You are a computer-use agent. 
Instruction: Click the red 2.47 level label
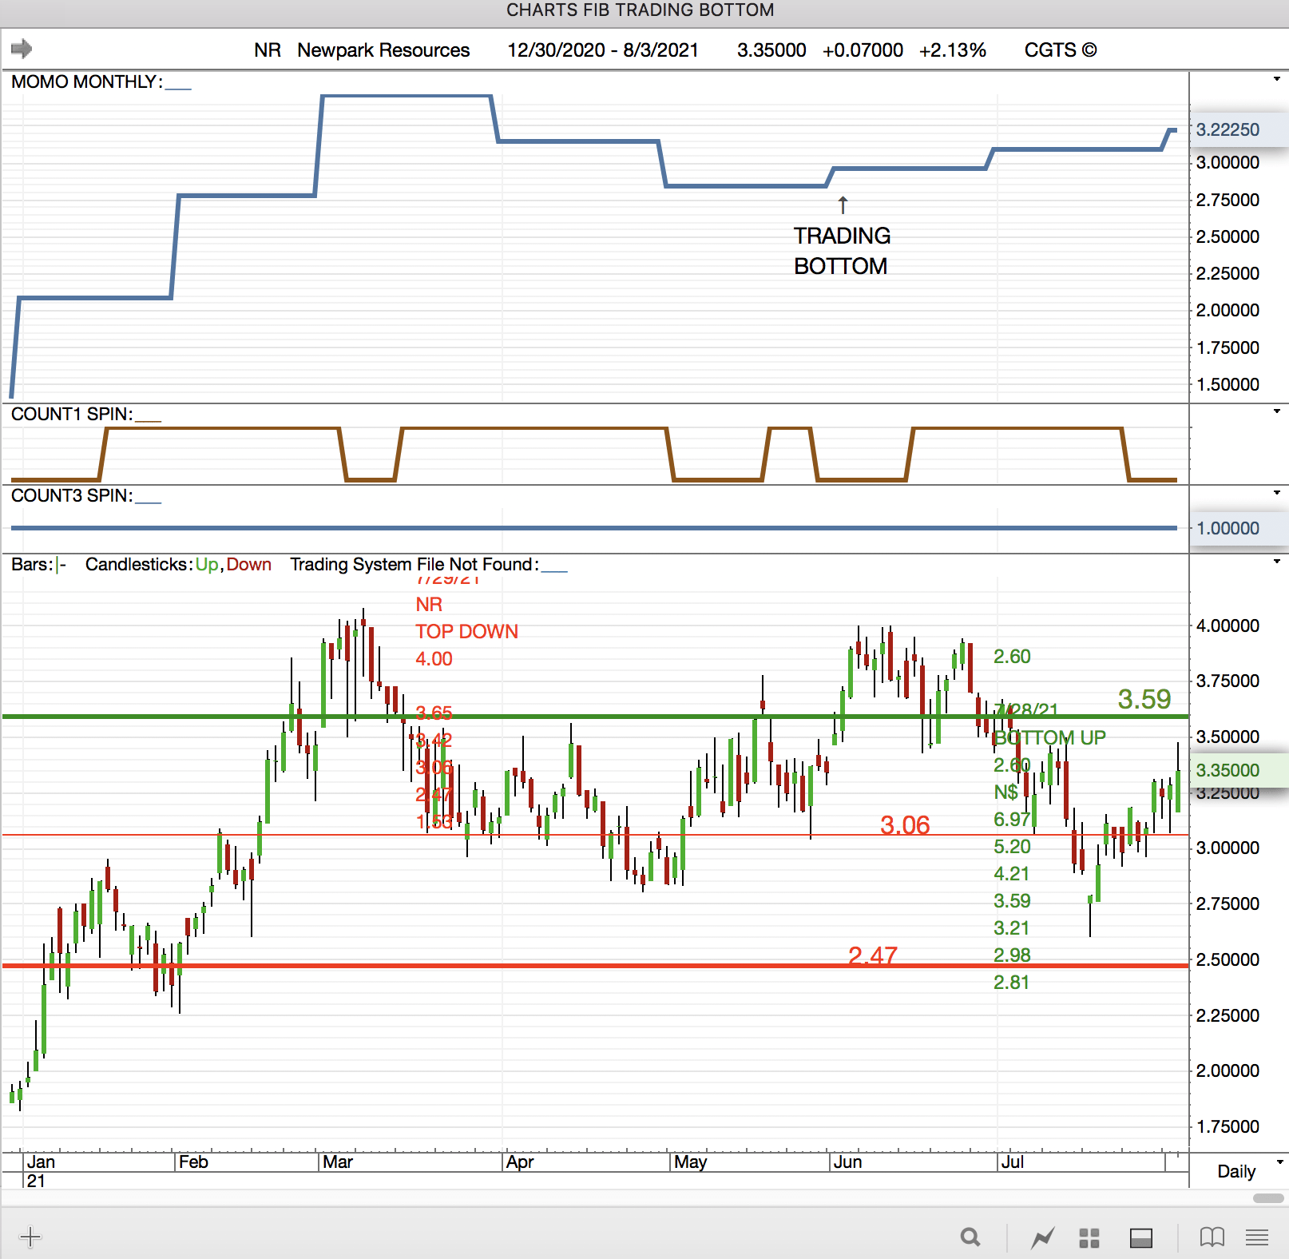tap(873, 955)
